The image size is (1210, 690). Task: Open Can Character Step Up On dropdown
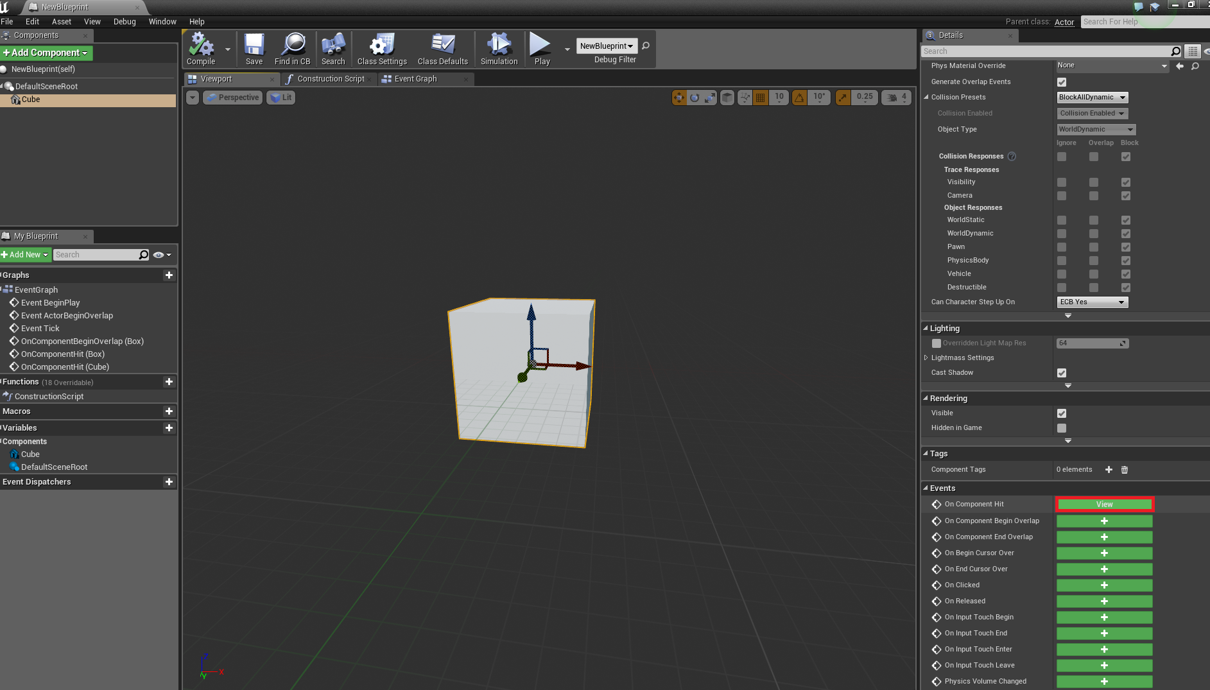click(1092, 302)
